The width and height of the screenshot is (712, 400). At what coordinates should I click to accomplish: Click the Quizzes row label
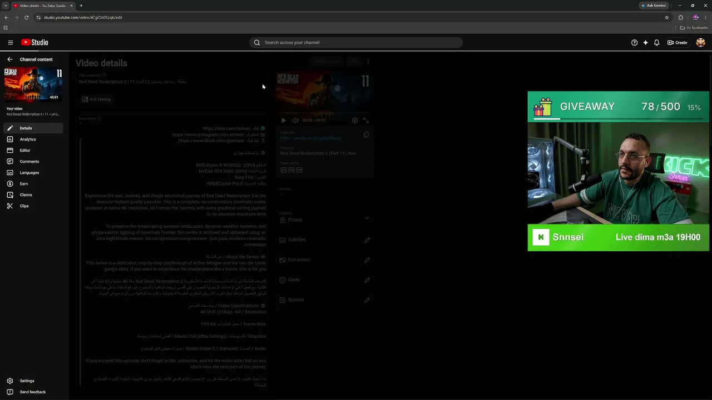(x=296, y=300)
